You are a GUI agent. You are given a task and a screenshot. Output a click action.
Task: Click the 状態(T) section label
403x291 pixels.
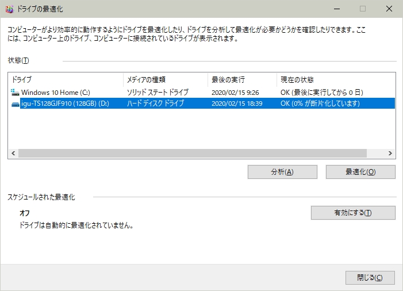click(x=18, y=60)
